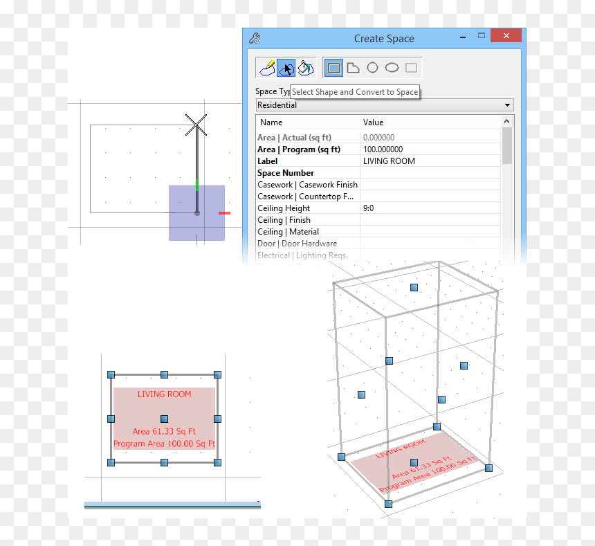The width and height of the screenshot is (595, 546).
Task: Click the empty Space Number value cell
Action: [430, 172]
